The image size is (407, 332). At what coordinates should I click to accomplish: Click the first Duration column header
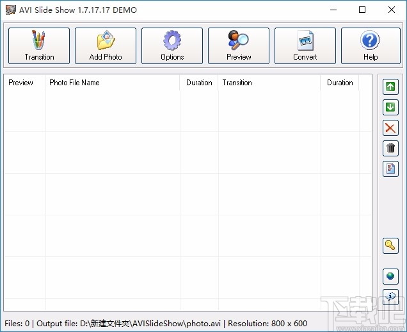point(199,83)
